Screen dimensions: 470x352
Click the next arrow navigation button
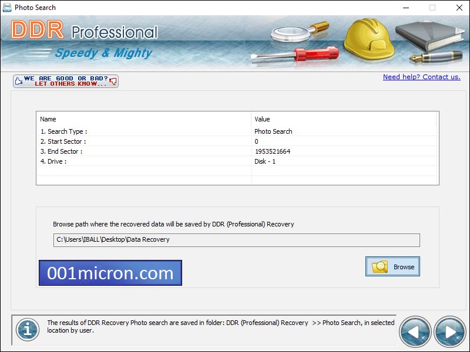450,331
